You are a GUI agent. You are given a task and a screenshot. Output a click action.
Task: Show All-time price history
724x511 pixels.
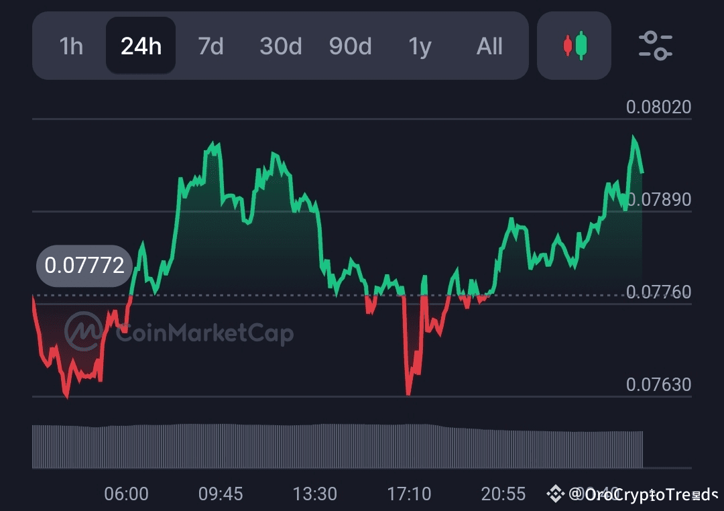489,46
